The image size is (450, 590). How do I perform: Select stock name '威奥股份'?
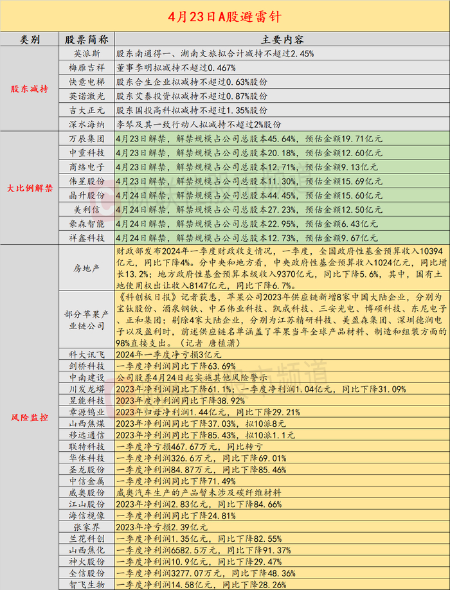(x=87, y=492)
